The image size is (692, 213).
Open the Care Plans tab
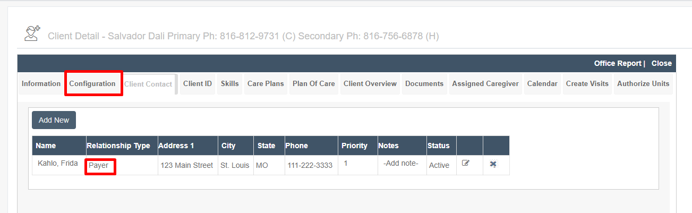[266, 84]
